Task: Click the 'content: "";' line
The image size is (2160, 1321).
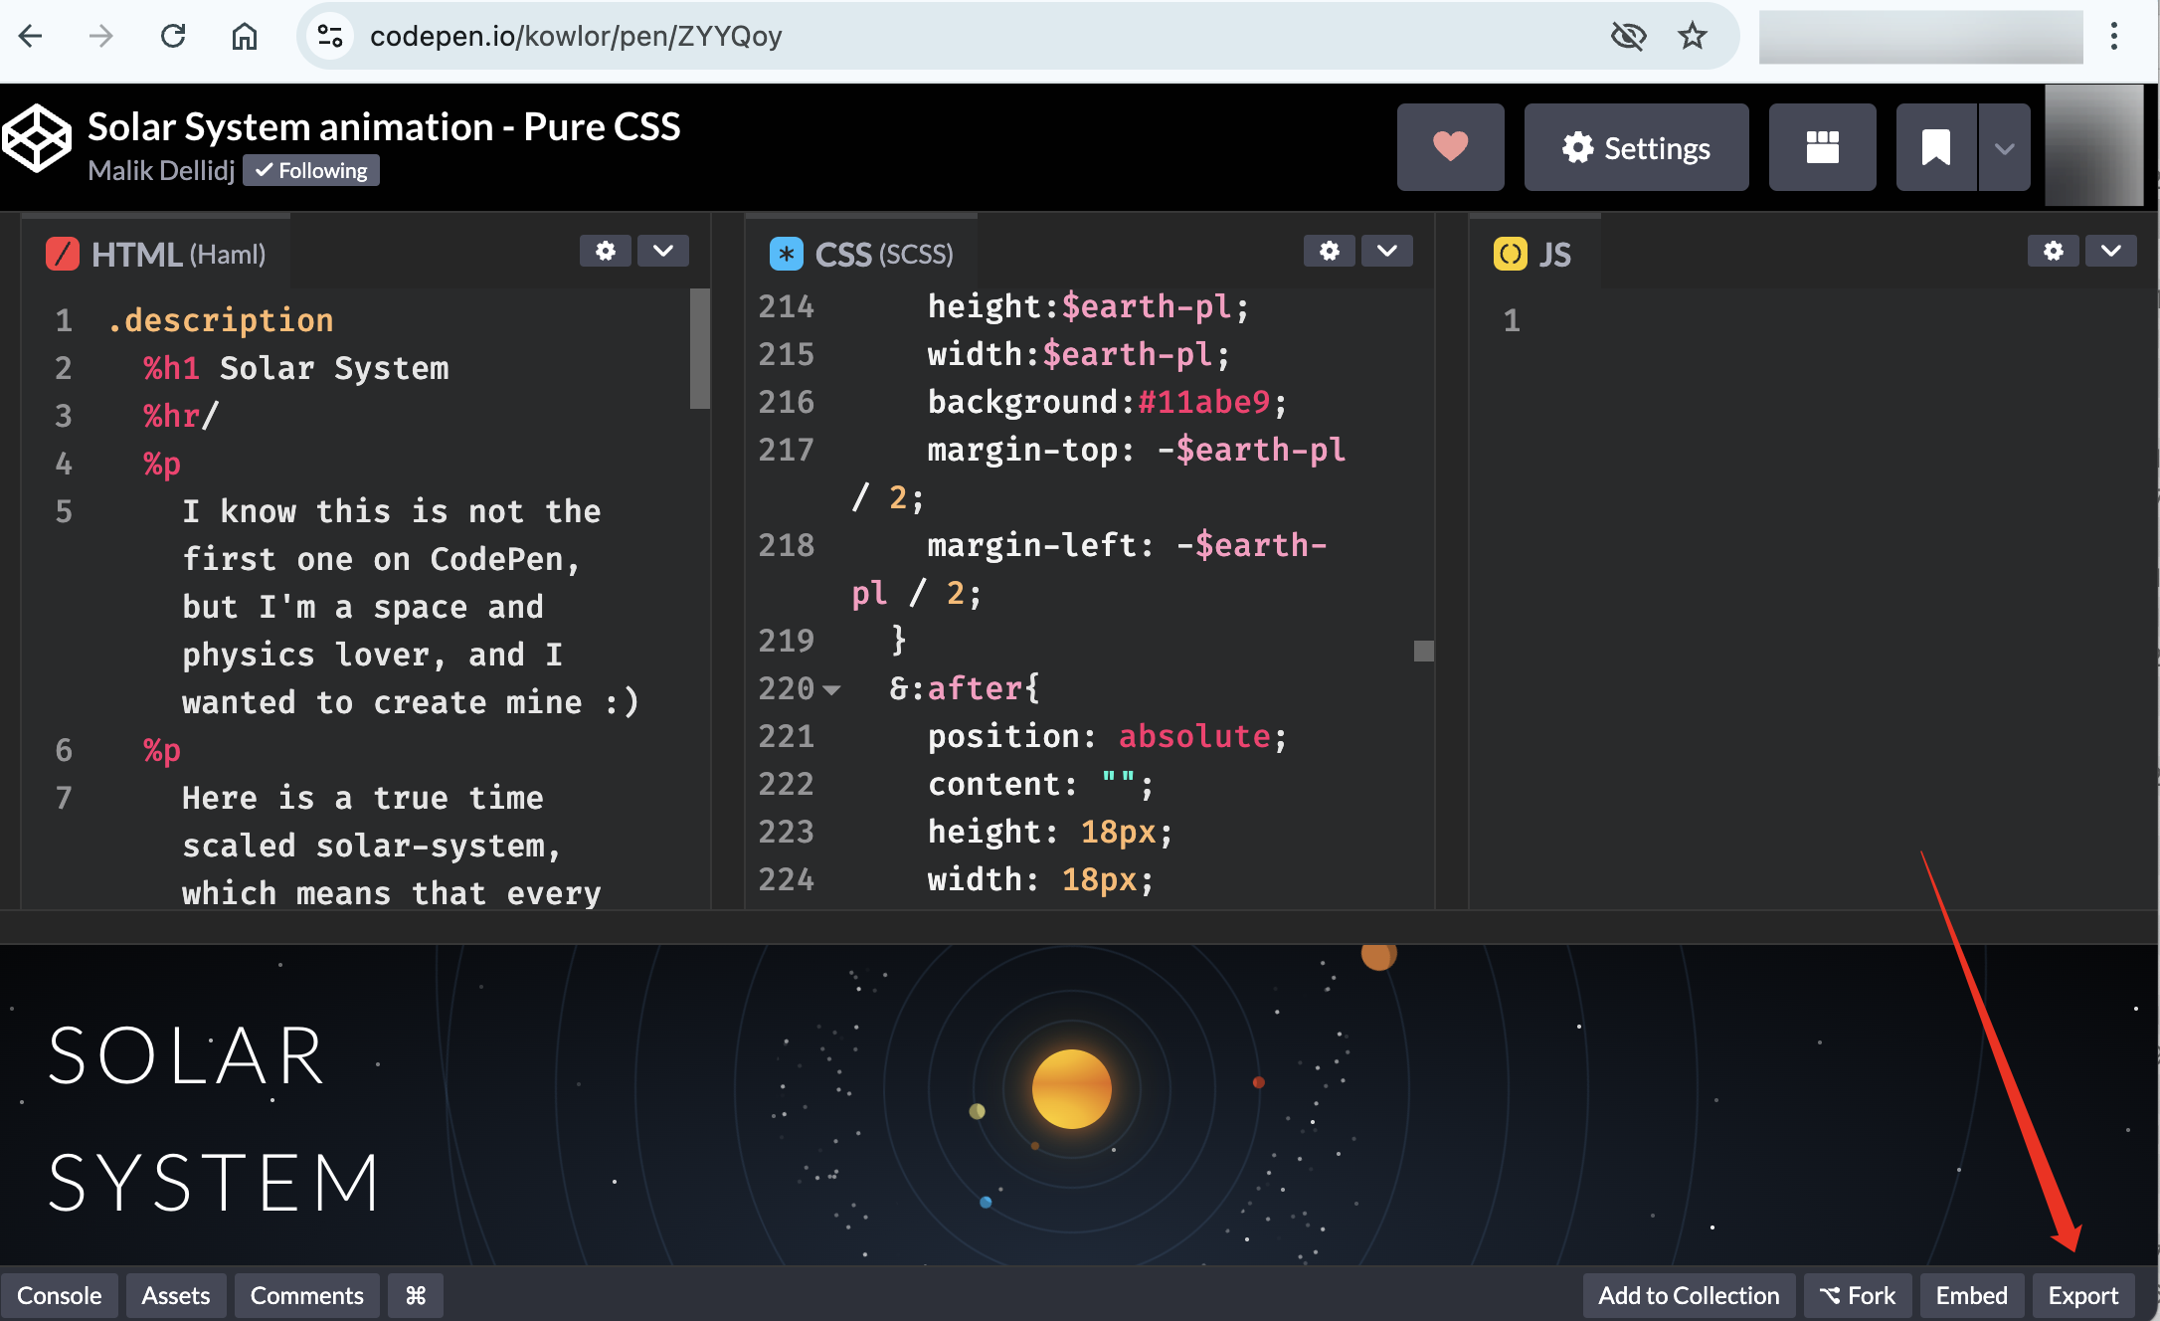Action: pos(1041,784)
